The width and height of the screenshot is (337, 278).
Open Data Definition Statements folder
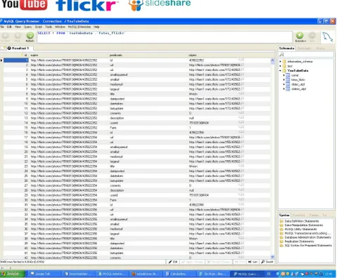click(x=302, y=221)
